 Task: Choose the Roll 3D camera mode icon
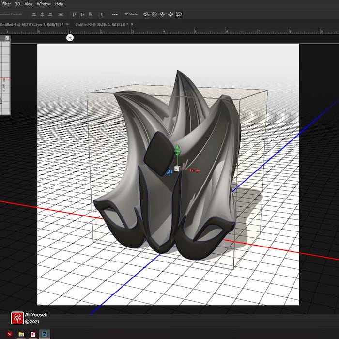pos(154,15)
